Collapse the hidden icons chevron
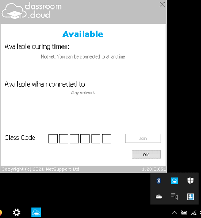 175,213
